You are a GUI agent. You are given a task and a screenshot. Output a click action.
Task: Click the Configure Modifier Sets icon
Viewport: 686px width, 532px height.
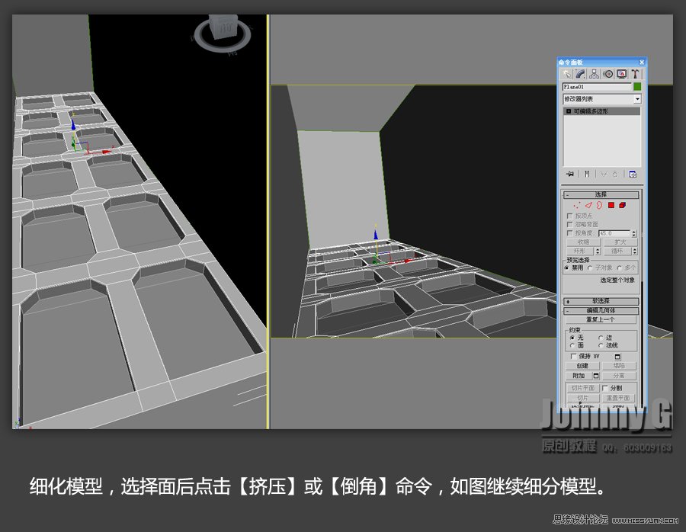pyautogui.click(x=633, y=172)
